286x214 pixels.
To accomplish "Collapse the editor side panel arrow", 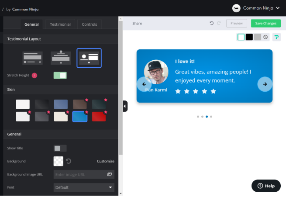I will point(125,106).
